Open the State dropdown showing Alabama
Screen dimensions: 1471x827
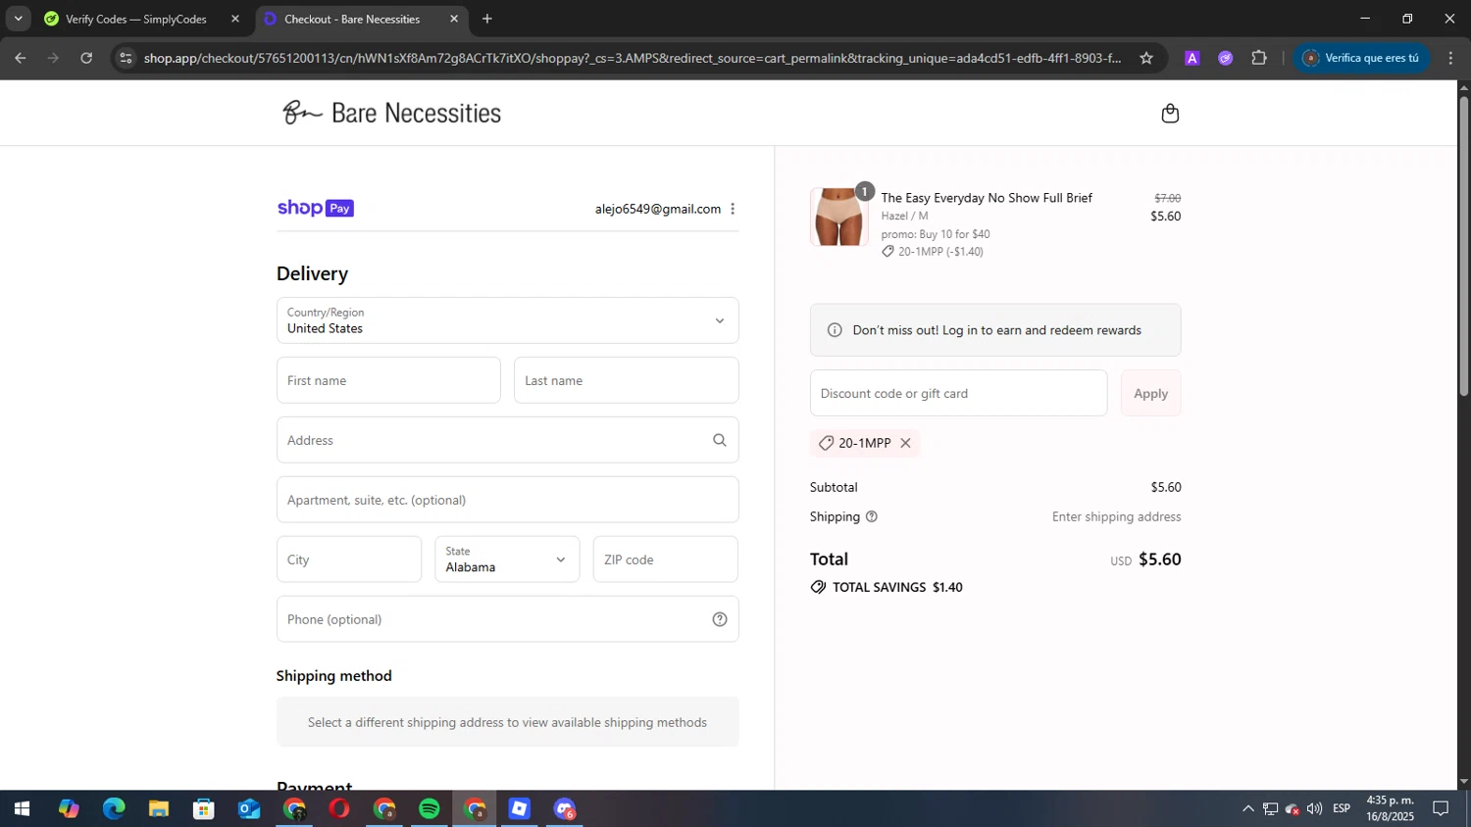[x=507, y=559]
